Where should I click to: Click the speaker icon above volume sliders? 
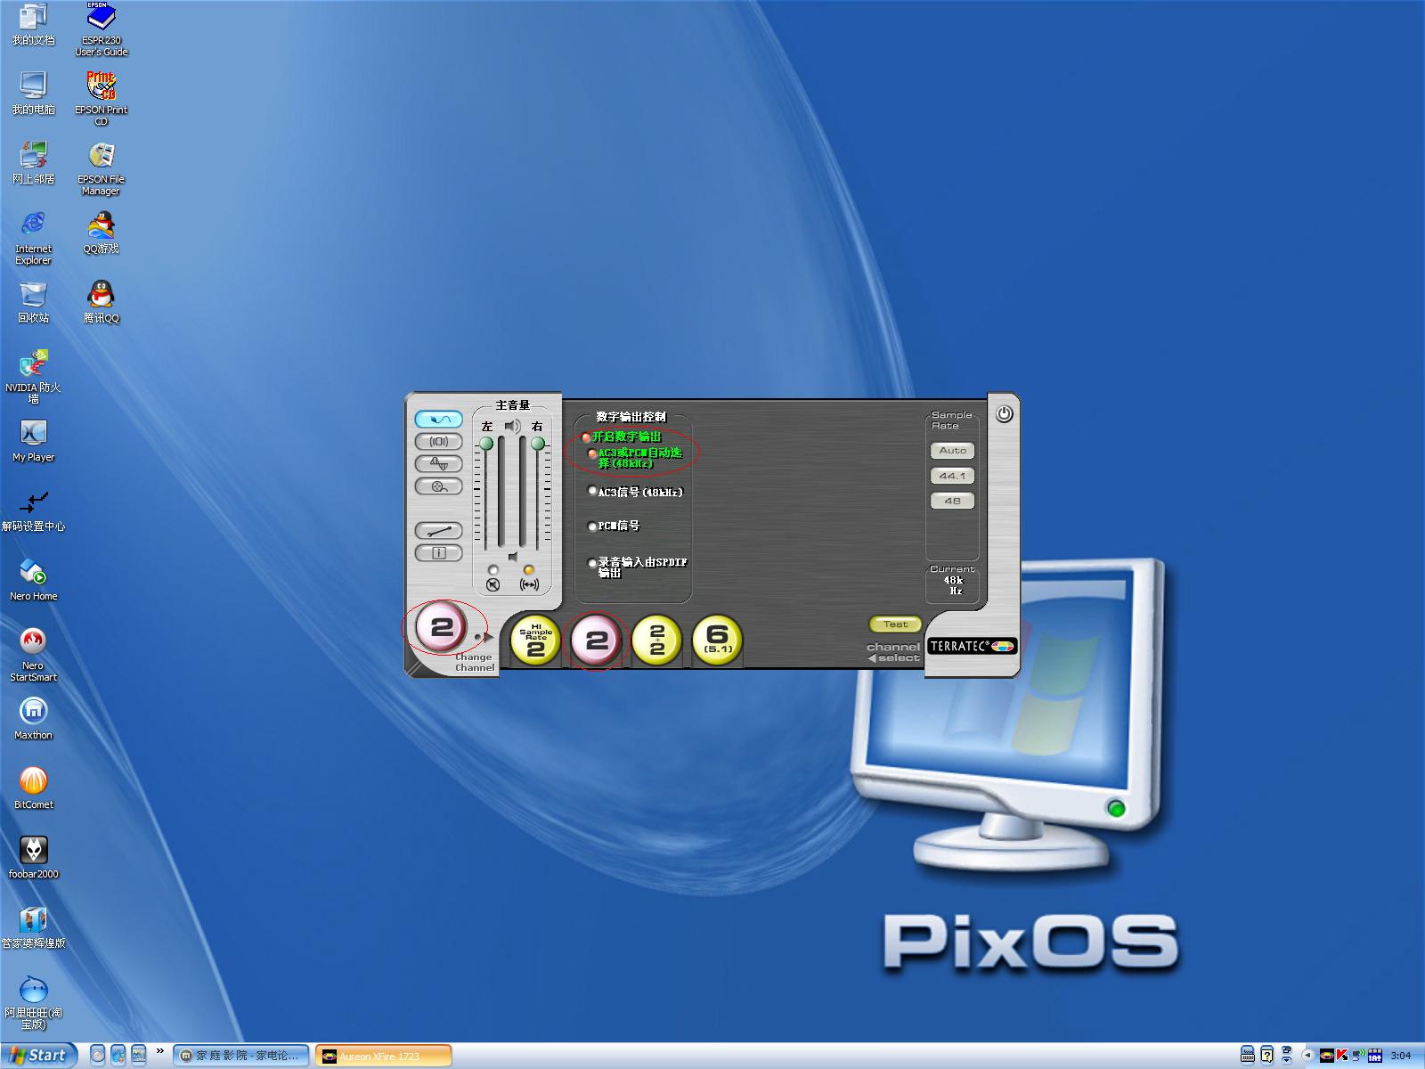point(512,427)
